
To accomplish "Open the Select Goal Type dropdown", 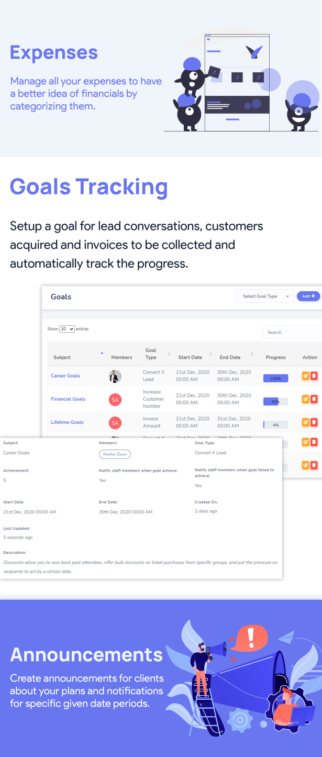I will tap(265, 297).
